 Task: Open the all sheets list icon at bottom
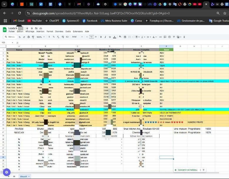coord(14,176)
